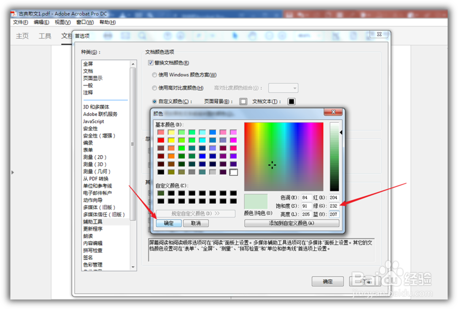The width and height of the screenshot is (458, 309).
Task: Click the color spectrum field
Action: (x=284, y=157)
